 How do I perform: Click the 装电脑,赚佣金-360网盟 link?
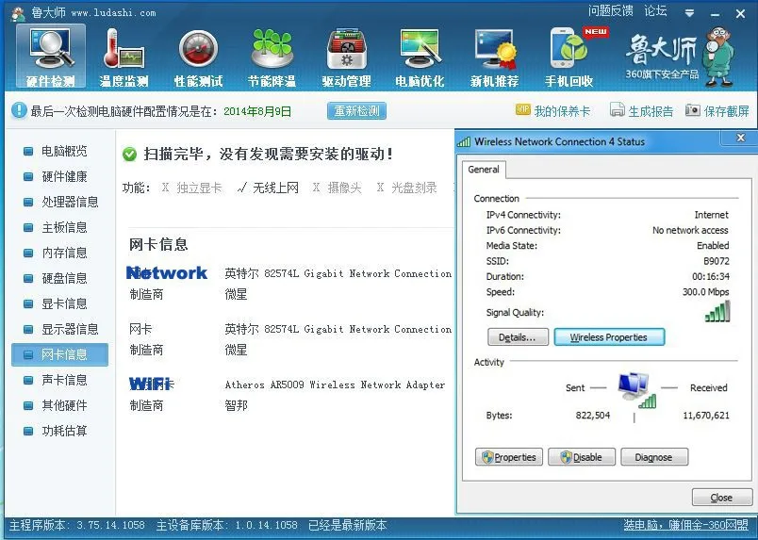tap(686, 525)
